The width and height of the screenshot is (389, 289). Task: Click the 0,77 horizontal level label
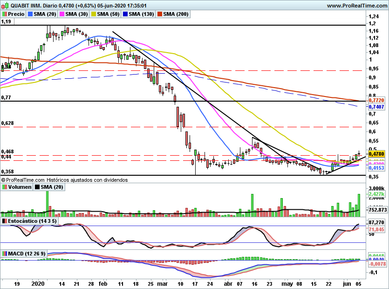click(6, 97)
